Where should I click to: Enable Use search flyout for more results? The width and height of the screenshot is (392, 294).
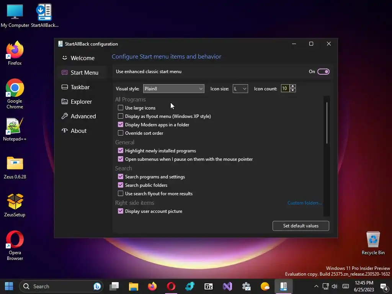coord(121,193)
